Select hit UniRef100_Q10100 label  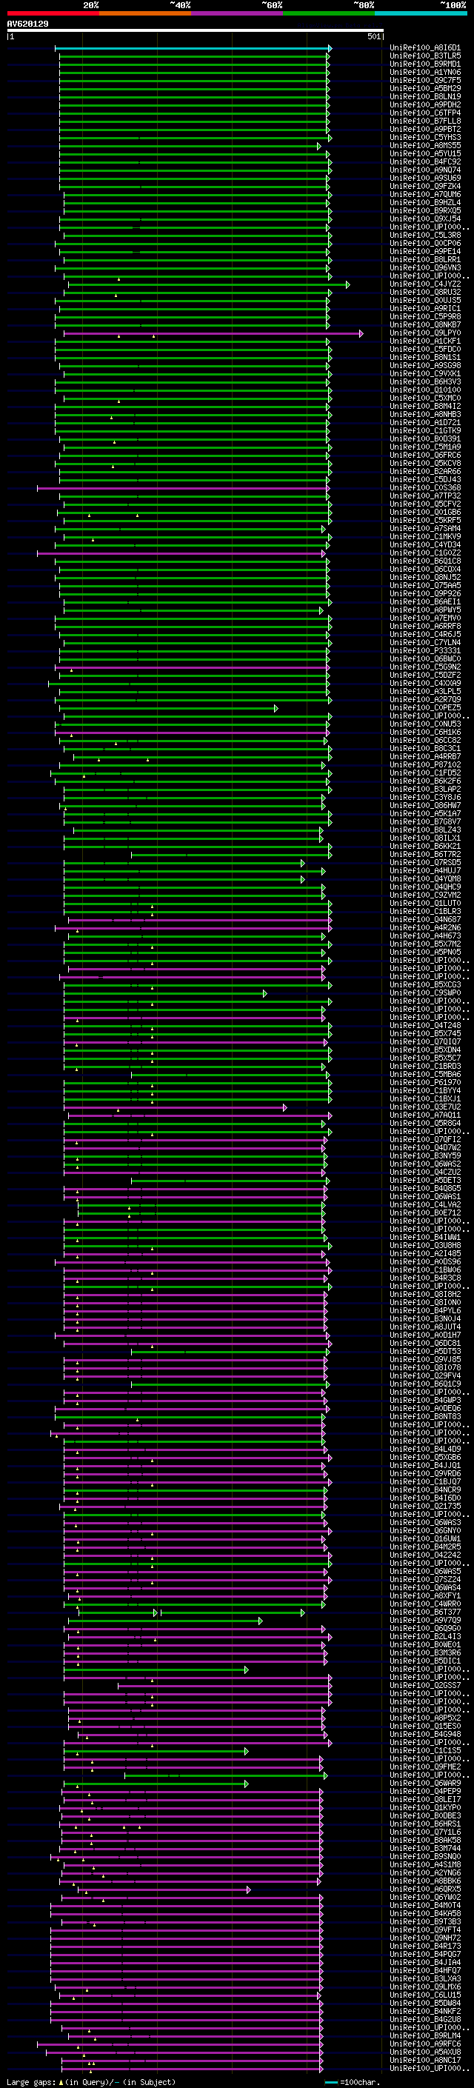click(x=424, y=390)
